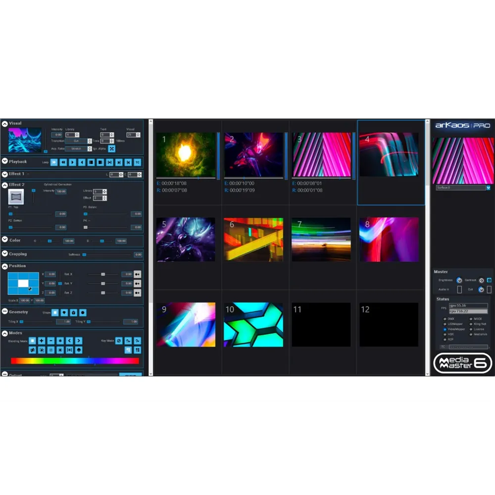495x495 pixels.
Task: Open the Surface selection dropdown
Action: [489, 188]
